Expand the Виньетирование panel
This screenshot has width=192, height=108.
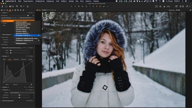[1, 101]
